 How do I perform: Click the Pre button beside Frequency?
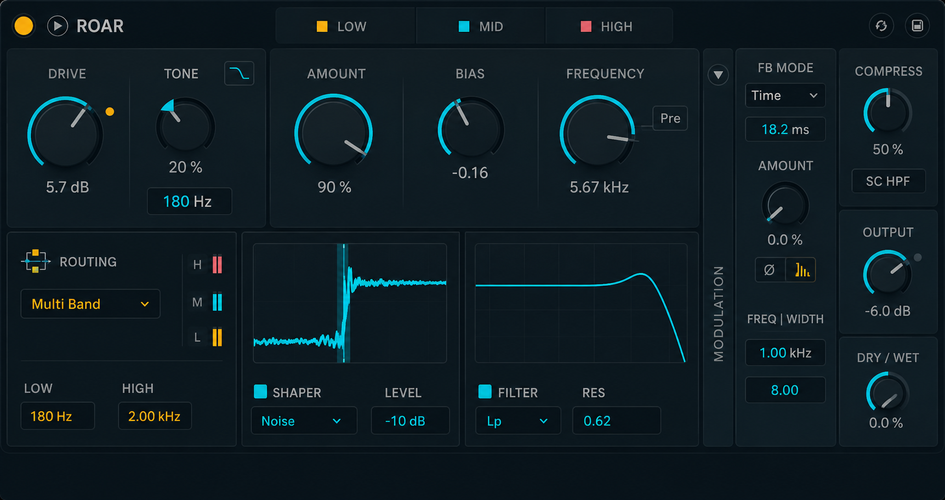click(x=670, y=118)
